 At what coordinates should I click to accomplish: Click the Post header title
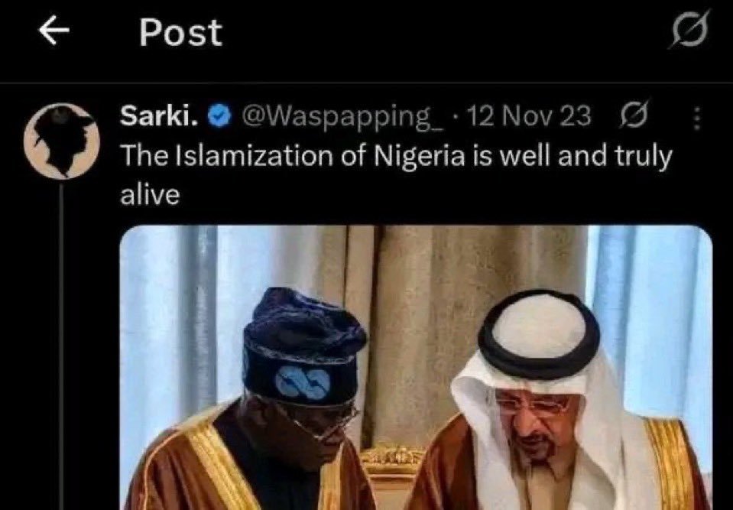click(x=180, y=33)
